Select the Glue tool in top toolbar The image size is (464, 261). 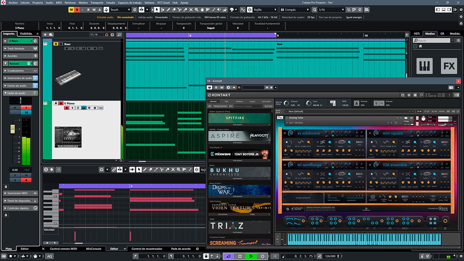click(x=185, y=10)
